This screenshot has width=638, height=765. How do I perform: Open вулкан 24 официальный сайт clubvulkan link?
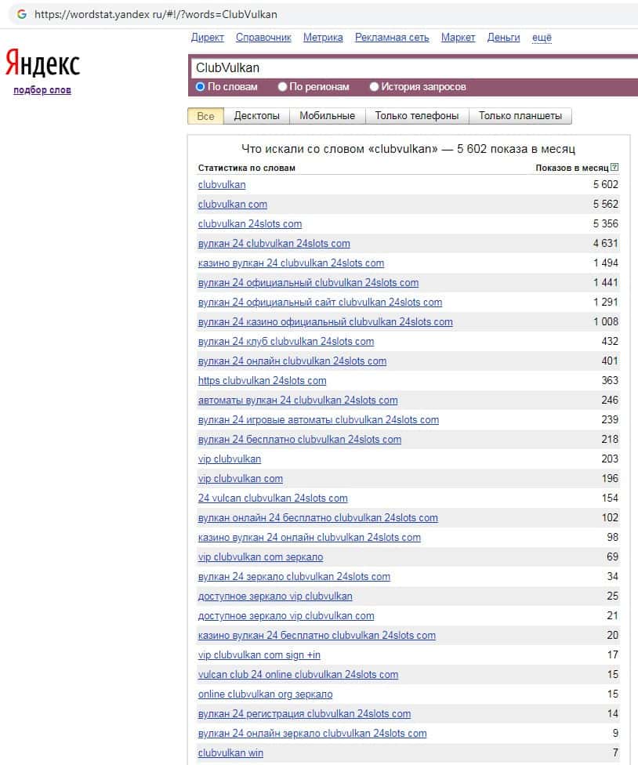(320, 303)
